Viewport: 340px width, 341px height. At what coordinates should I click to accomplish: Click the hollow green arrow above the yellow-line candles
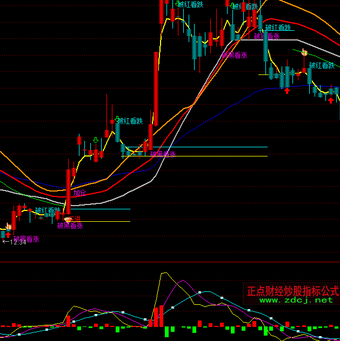click(x=96, y=140)
